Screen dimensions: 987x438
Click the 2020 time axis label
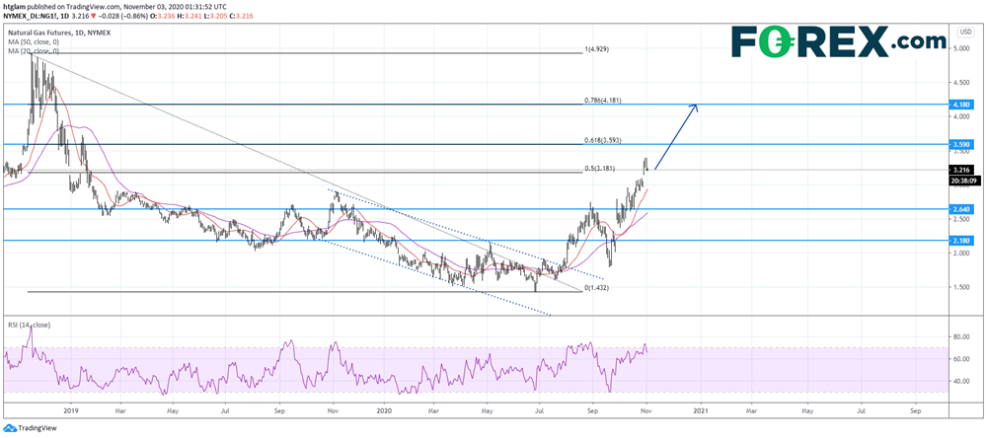(383, 409)
